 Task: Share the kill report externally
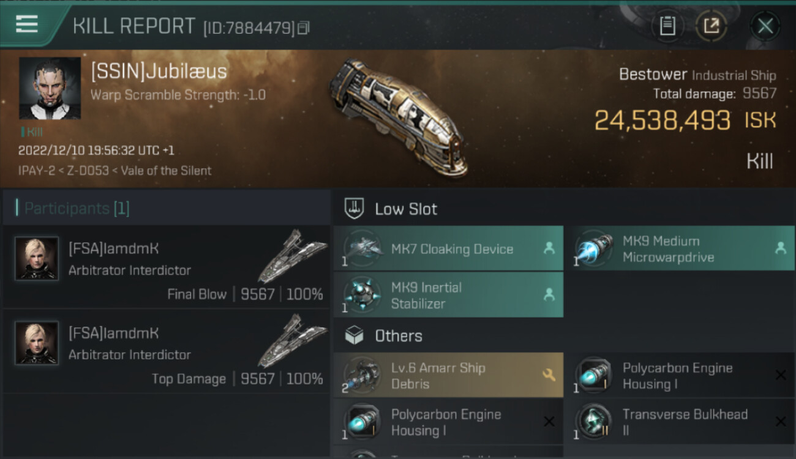(711, 26)
